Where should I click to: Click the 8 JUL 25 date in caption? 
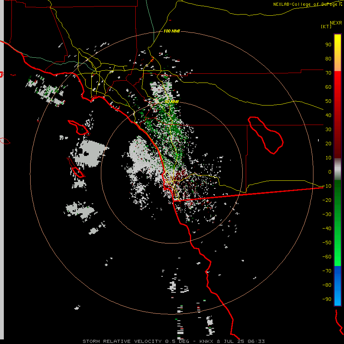(230, 341)
